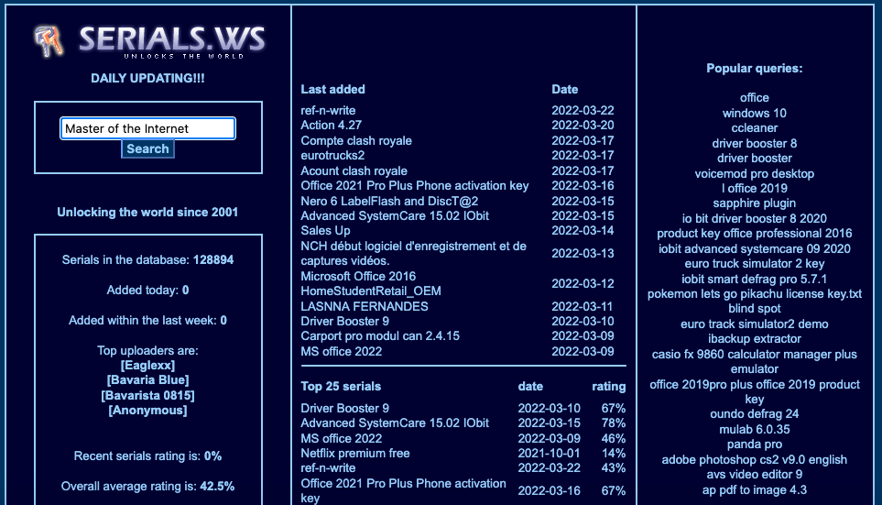Open ref-n-write in the Top 25 serials list
The height and width of the screenshot is (505, 882).
tap(328, 467)
